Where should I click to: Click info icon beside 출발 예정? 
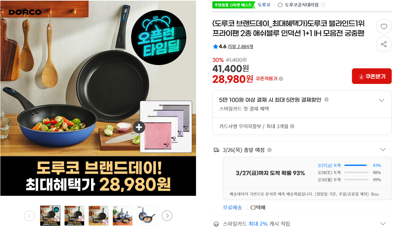coord(269,150)
